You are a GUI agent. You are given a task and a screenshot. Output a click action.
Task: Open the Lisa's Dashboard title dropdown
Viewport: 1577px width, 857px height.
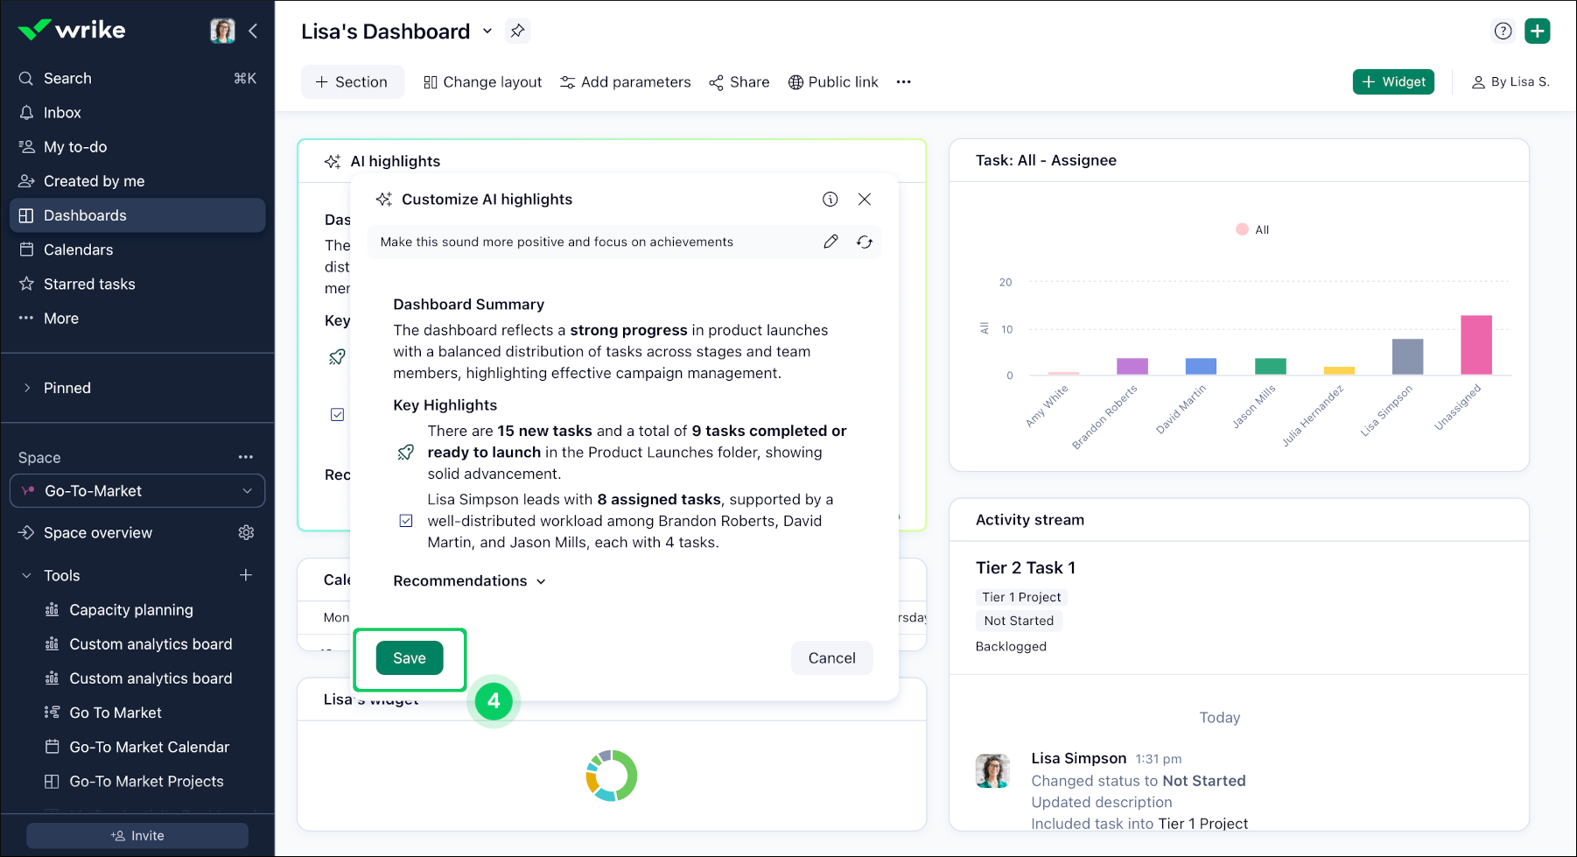487,32
